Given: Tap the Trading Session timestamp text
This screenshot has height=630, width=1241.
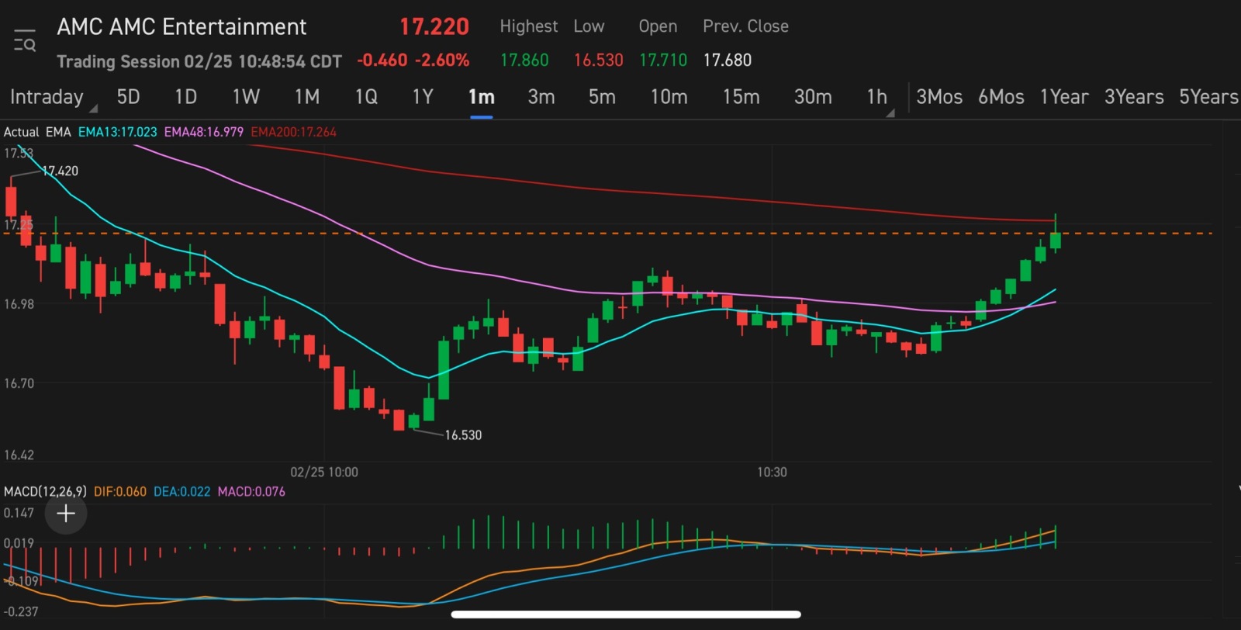Looking at the screenshot, I should point(199,61).
